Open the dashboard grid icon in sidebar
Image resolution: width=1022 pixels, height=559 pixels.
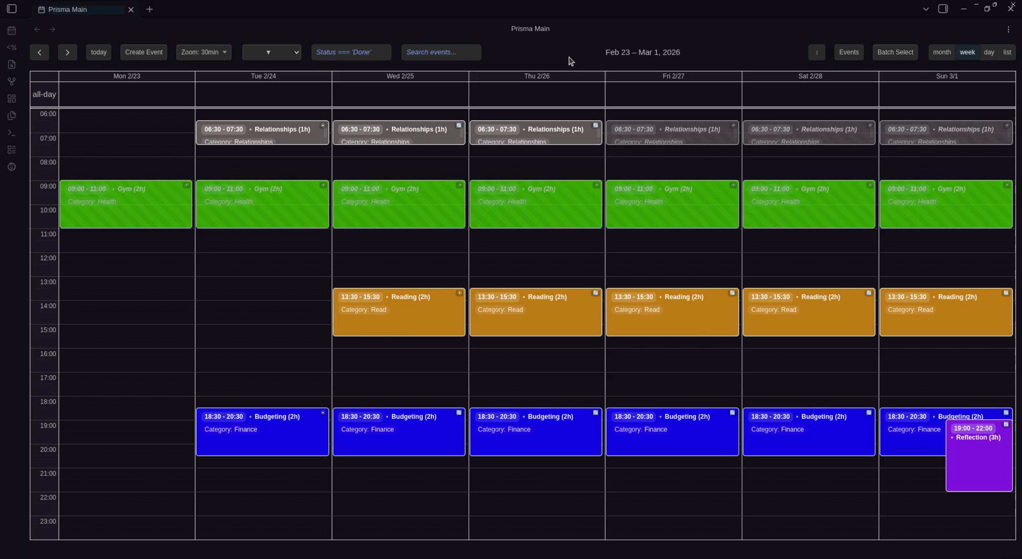tap(12, 98)
